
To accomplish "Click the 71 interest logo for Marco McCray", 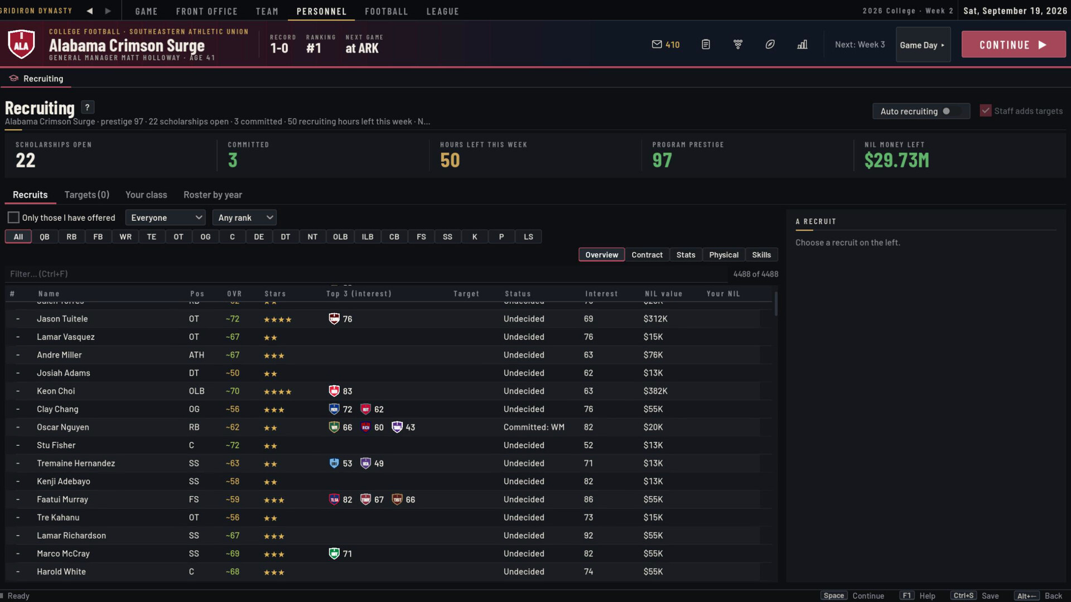I will coord(334,554).
